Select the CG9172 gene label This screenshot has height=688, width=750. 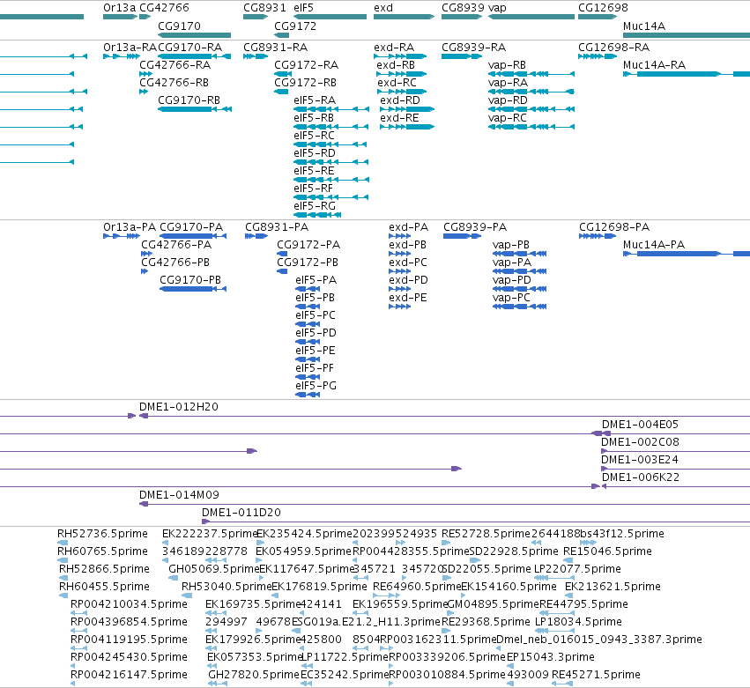tap(295, 26)
